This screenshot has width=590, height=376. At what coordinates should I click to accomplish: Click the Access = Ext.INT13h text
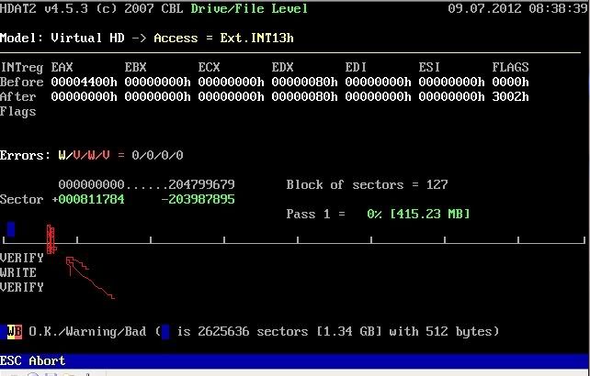click(223, 38)
